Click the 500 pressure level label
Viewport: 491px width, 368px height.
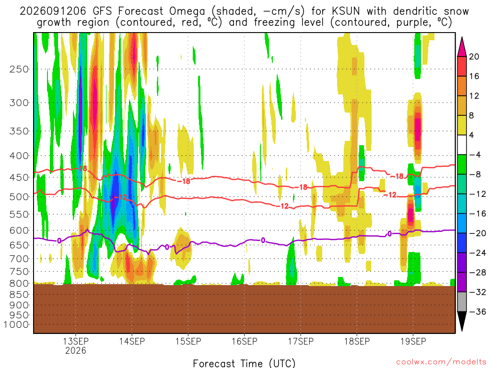pyautogui.click(x=19, y=197)
